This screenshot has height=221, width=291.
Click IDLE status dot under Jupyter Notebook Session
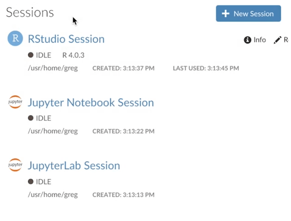31,118
